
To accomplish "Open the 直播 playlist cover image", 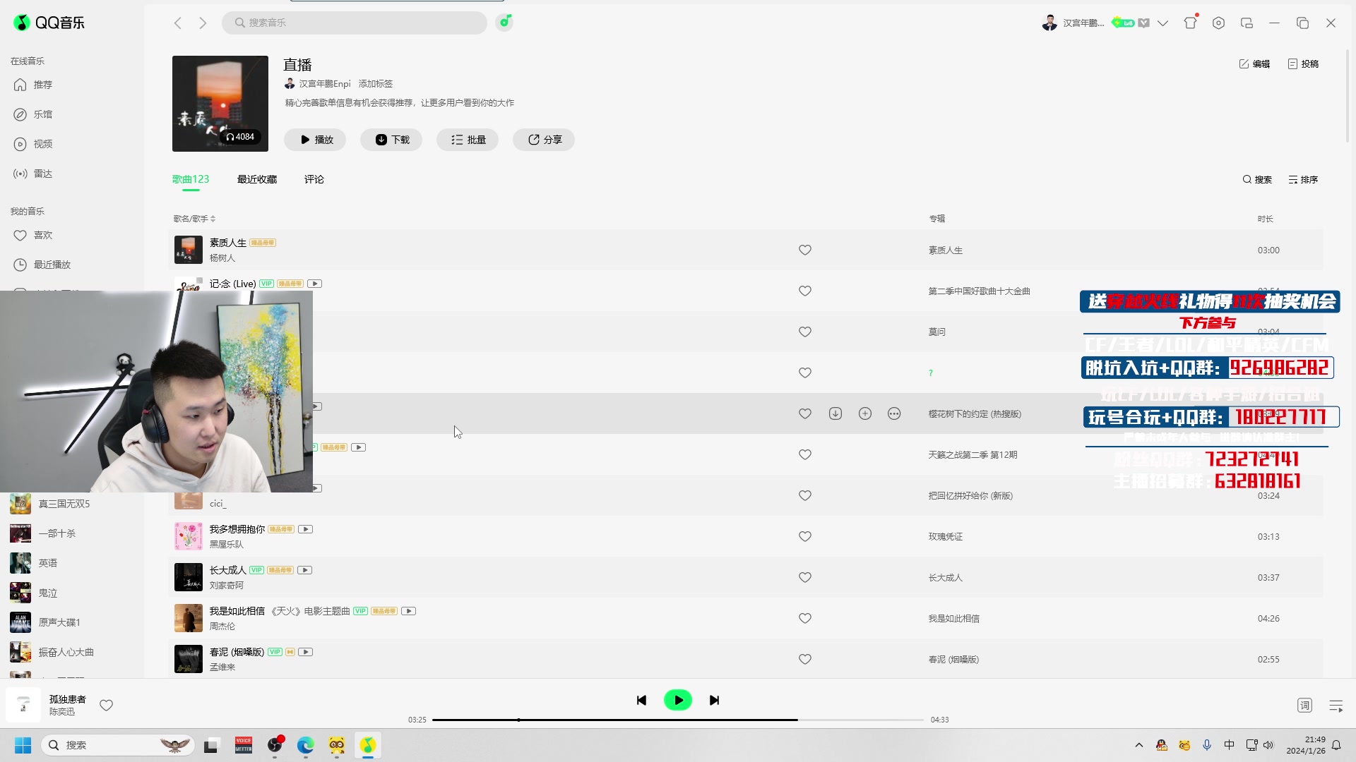I will 220,104.
